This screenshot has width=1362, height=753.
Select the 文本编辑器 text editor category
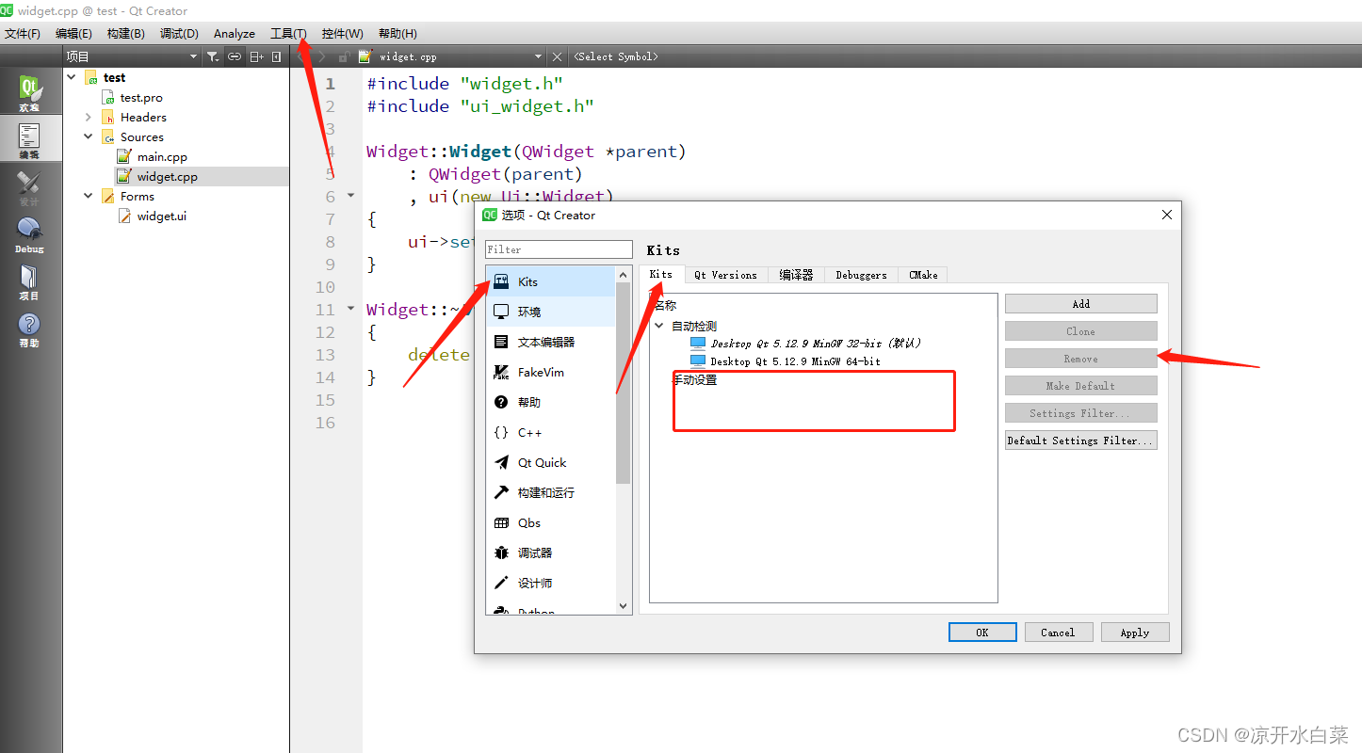coord(551,342)
